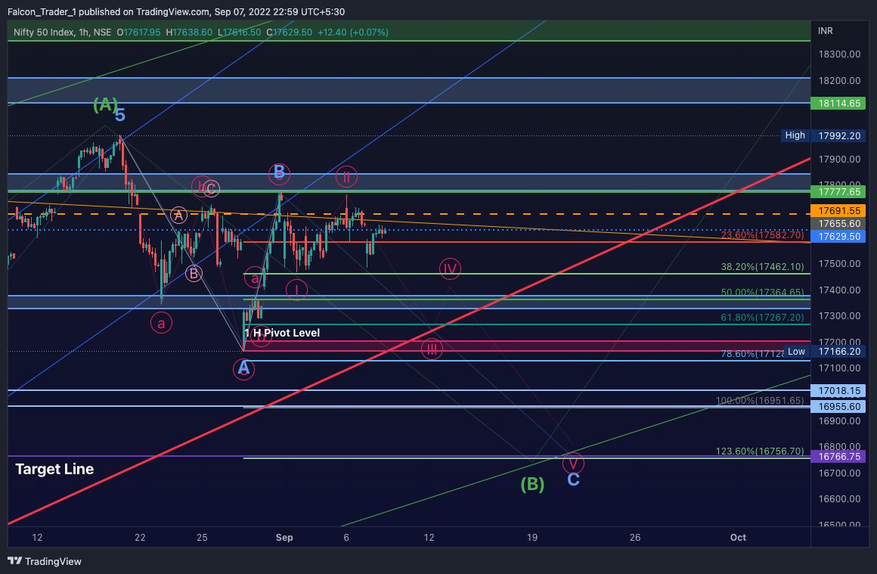The image size is (877, 574).
Task: Click the publisher line Falcon_Trader_1 header
Action: click(x=175, y=12)
